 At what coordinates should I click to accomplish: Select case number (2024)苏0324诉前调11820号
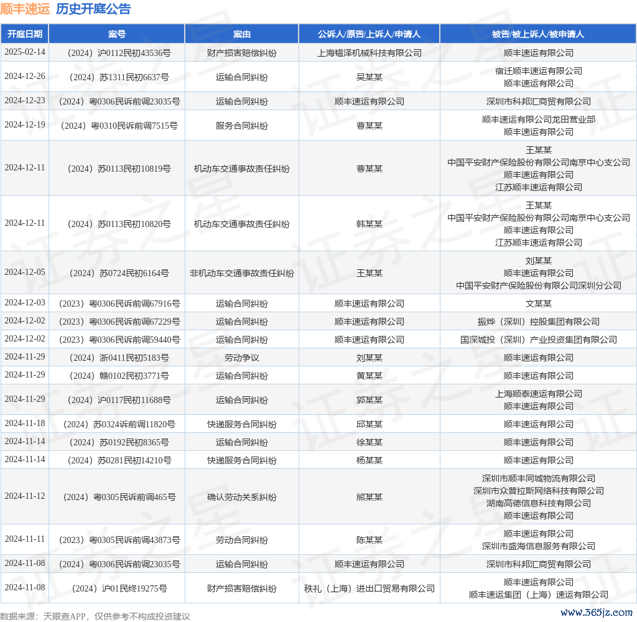point(119,425)
